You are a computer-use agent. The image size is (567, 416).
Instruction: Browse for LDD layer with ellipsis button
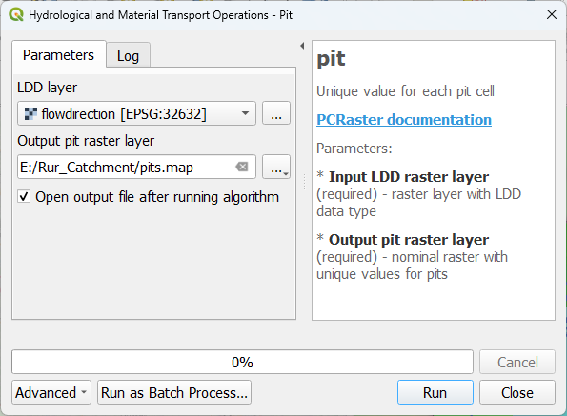[x=276, y=113]
